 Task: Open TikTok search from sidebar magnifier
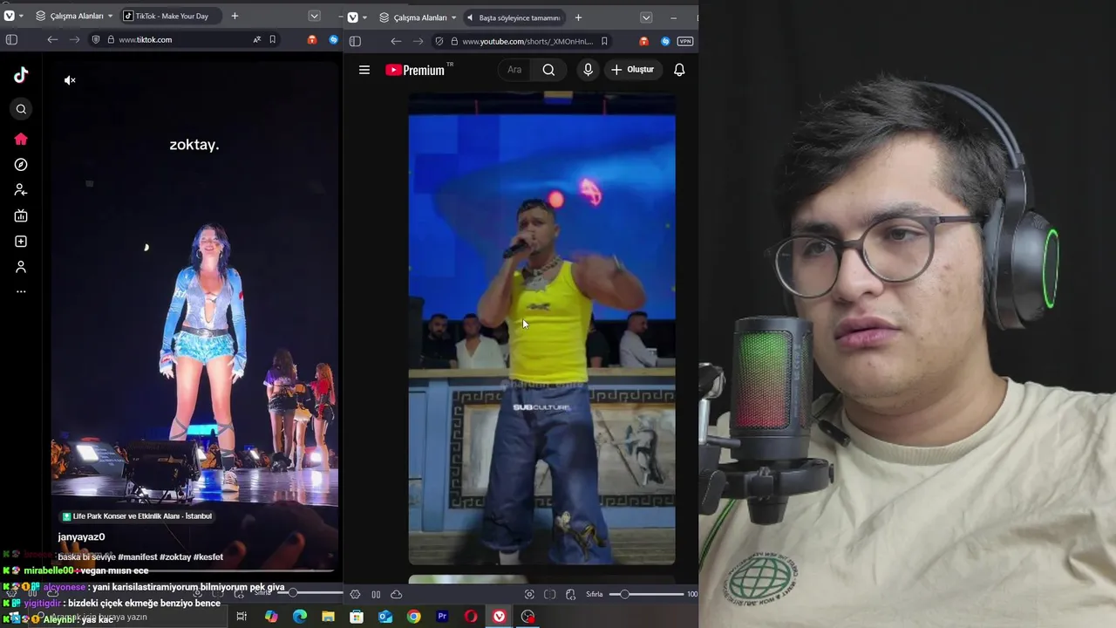click(x=21, y=109)
